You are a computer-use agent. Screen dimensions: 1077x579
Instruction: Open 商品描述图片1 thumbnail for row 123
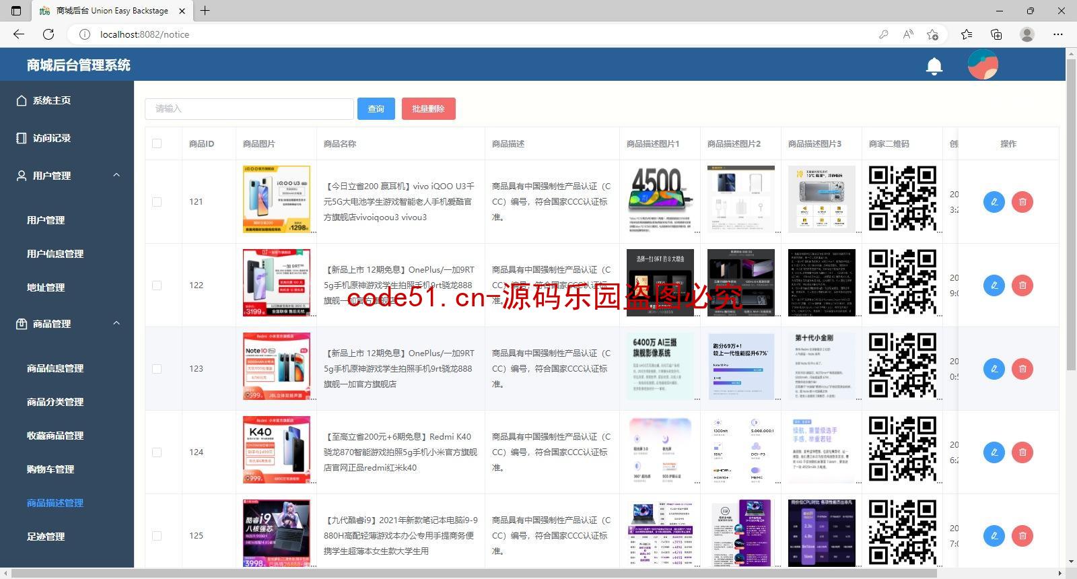click(660, 366)
